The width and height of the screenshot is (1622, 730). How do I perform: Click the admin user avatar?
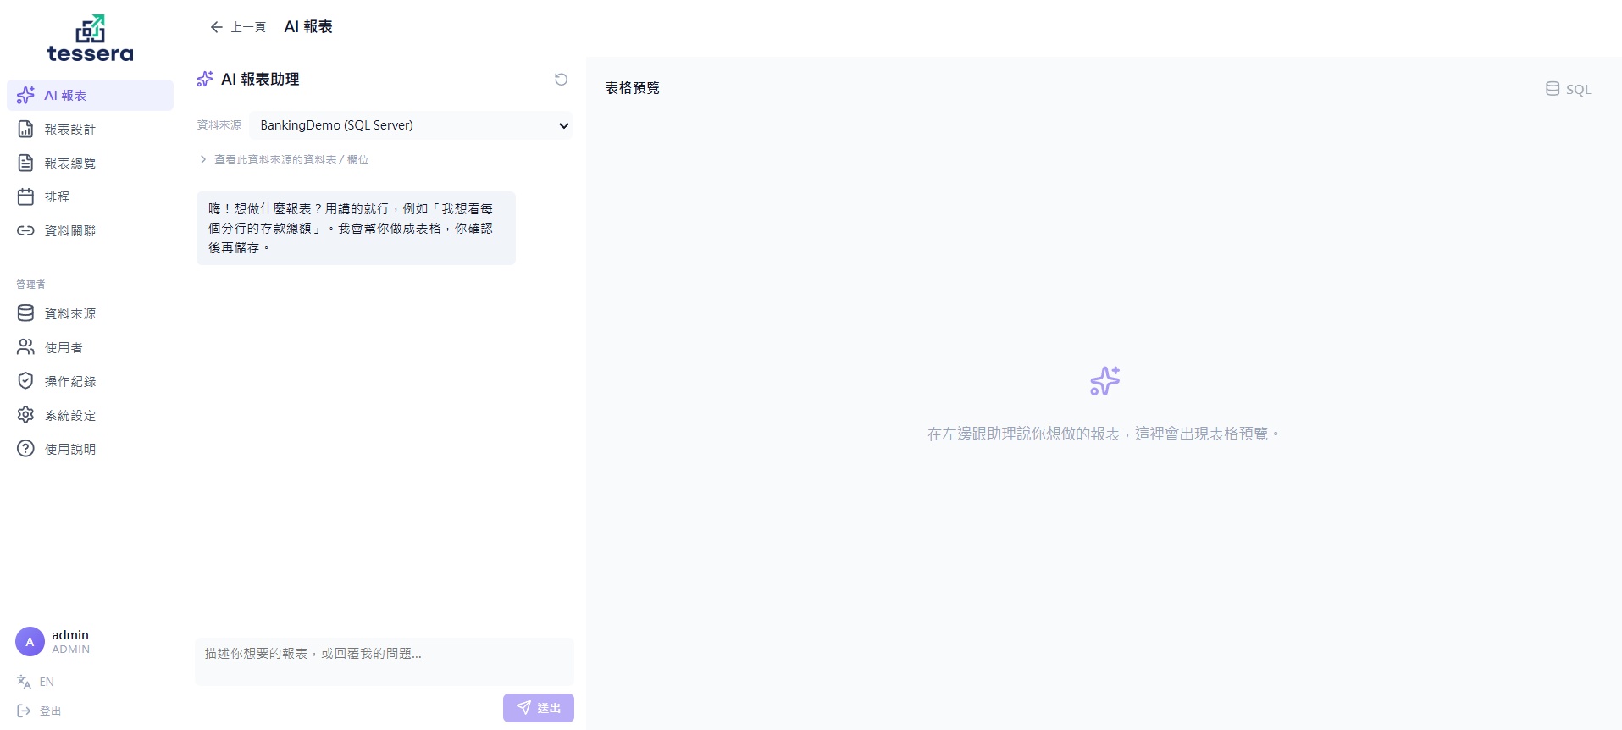(x=30, y=642)
